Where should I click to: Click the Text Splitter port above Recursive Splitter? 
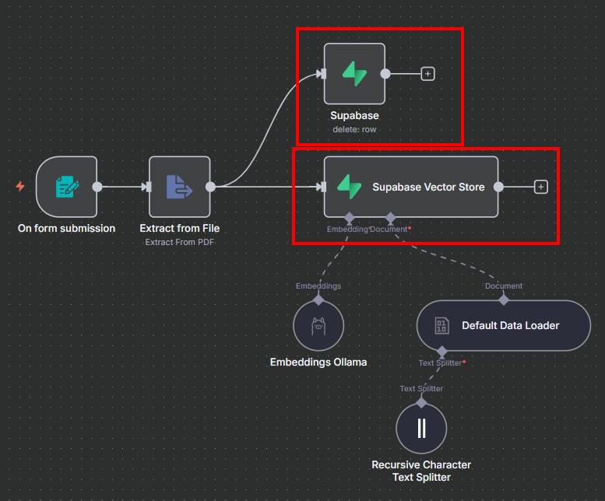click(x=421, y=402)
